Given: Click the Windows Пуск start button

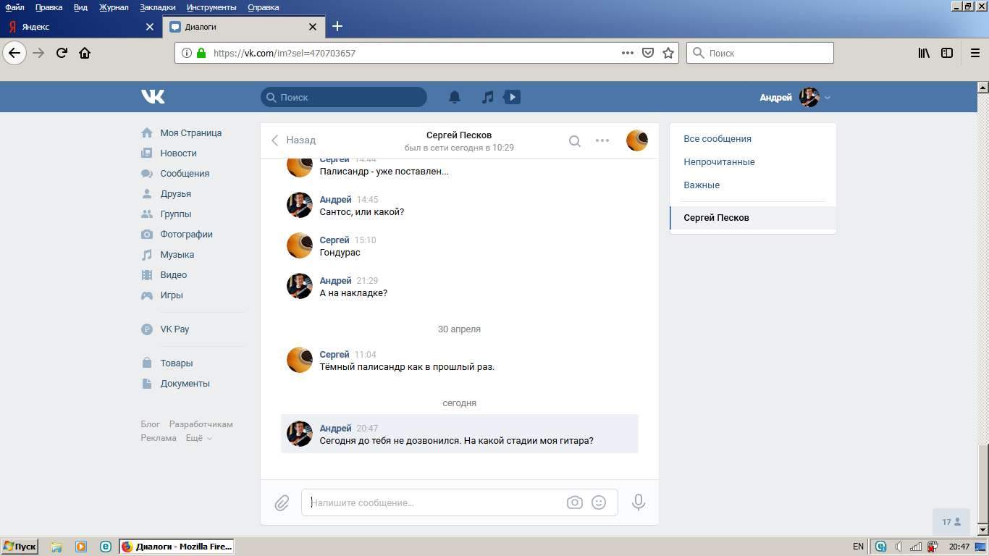Looking at the screenshot, I should pos(20,547).
